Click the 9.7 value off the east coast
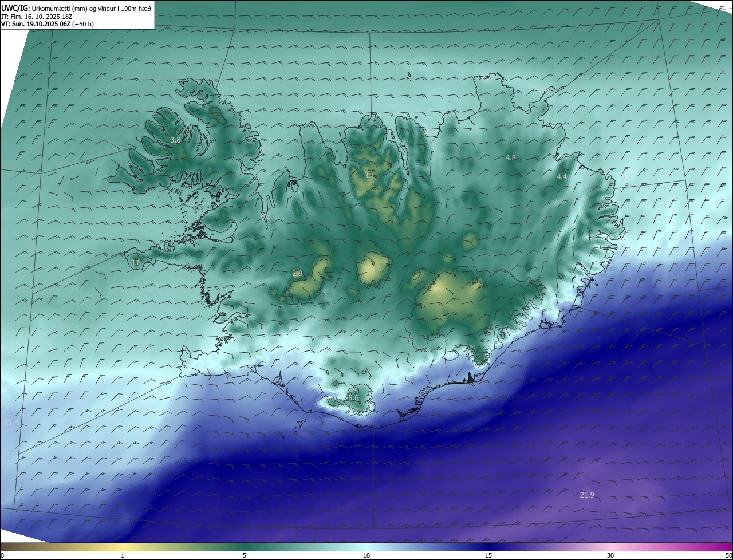The image size is (733, 560). point(626,177)
